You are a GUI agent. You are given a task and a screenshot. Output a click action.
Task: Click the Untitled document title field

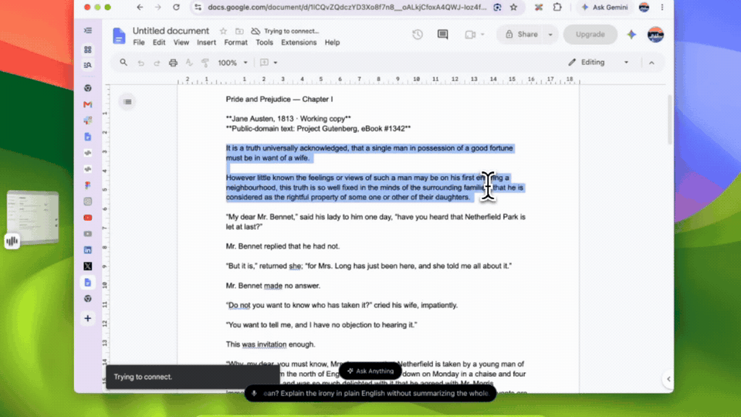(x=171, y=31)
